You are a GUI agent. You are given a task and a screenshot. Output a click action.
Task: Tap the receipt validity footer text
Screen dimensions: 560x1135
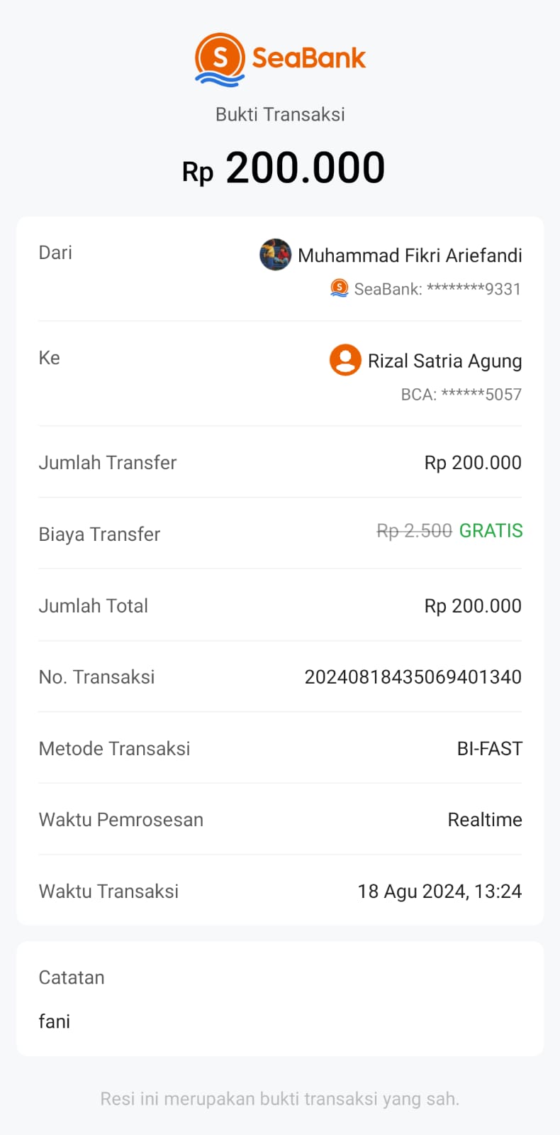pyautogui.click(x=280, y=1099)
